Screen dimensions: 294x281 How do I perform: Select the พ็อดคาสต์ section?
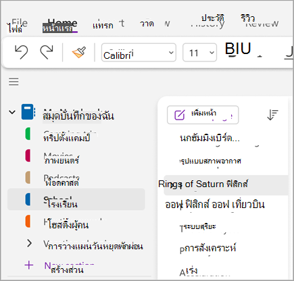point(62,182)
